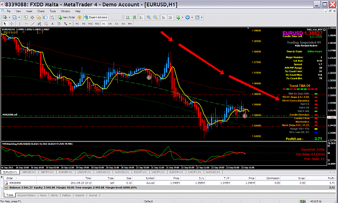Click the Profiles icon
Viewport: 338px width, 203px height.
[15, 17]
